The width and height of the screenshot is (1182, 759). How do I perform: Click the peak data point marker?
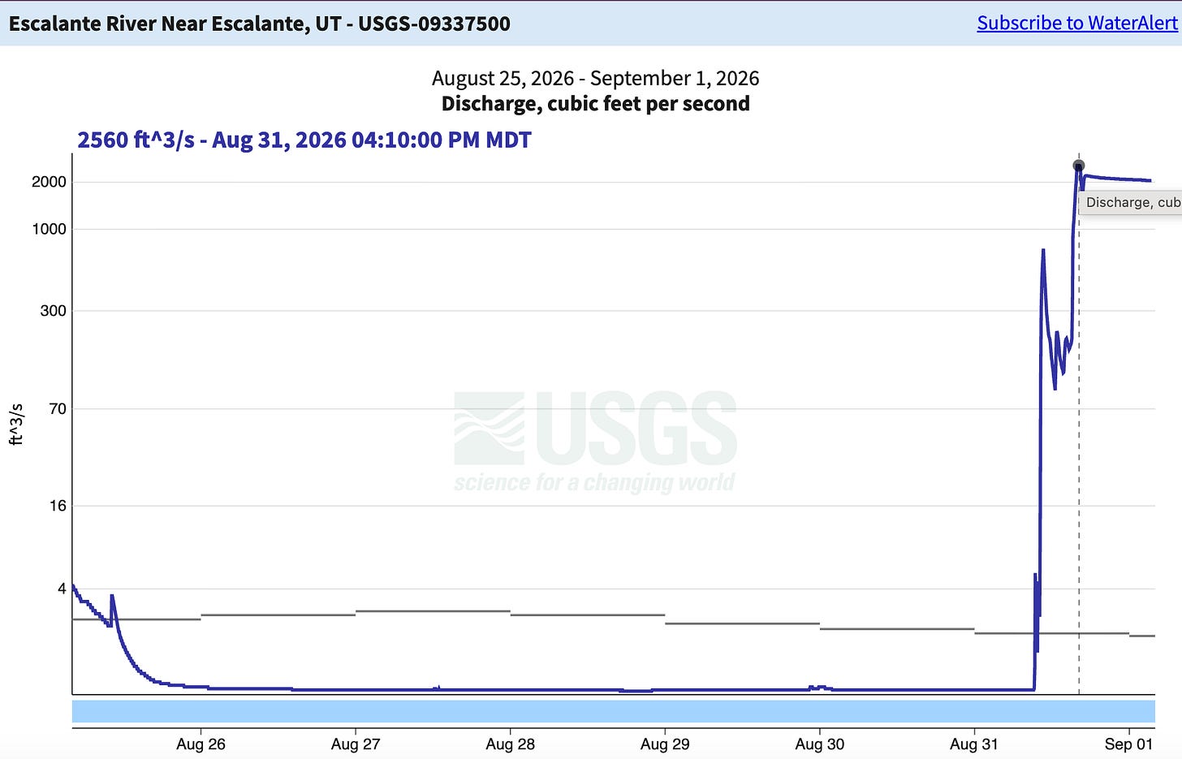(1079, 166)
